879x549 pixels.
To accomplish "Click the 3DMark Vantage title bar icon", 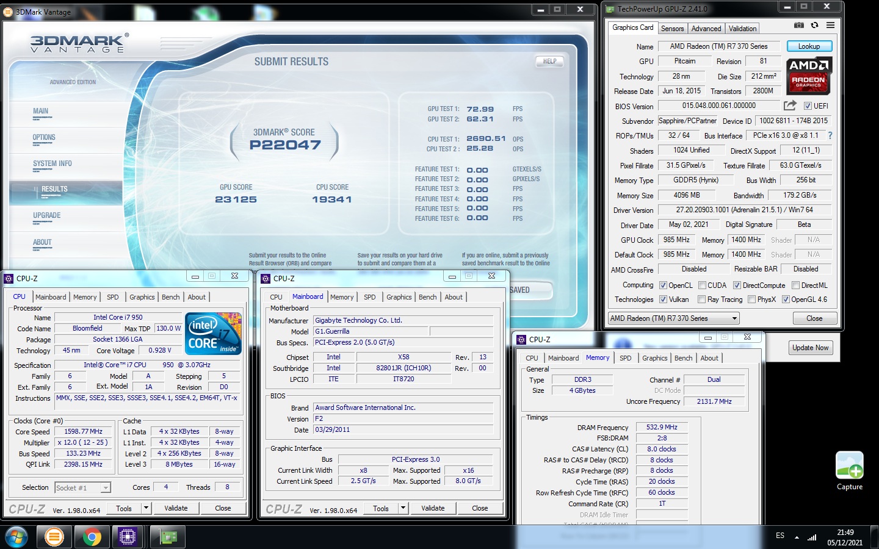I will pos(8,12).
